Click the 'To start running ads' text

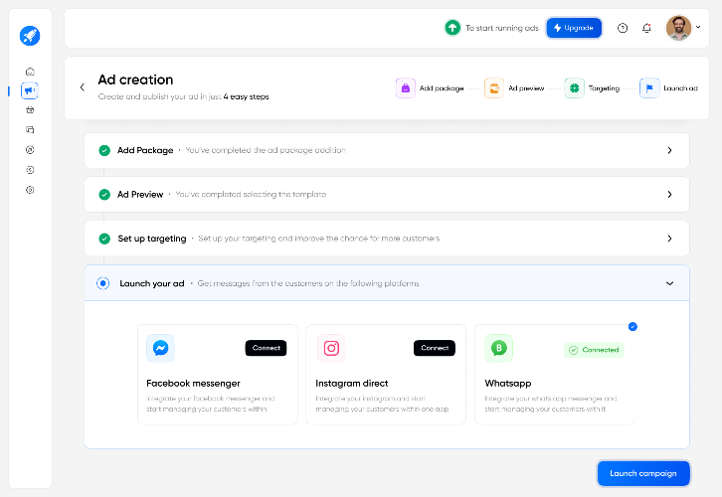(x=502, y=28)
